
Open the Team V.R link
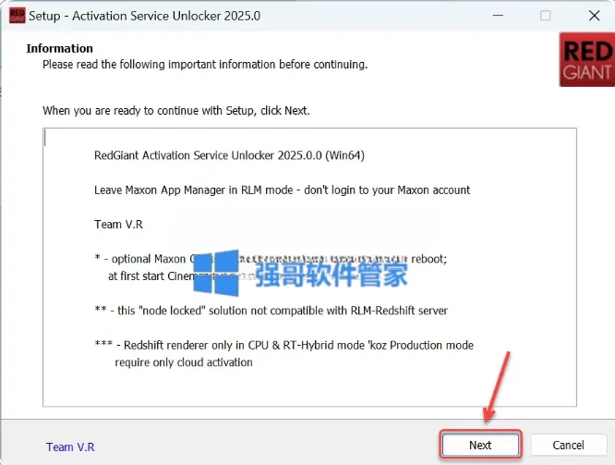coord(70,447)
